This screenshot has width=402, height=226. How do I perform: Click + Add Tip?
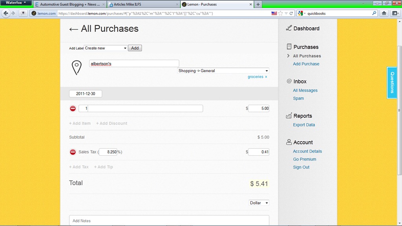pyautogui.click(x=103, y=167)
